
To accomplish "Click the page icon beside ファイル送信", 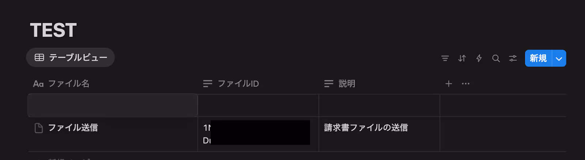I will [39, 128].
